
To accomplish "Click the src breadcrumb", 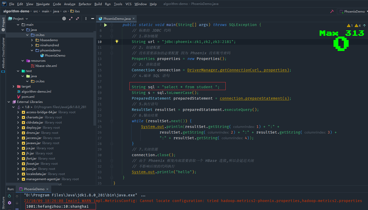I will tap(36, 11).
